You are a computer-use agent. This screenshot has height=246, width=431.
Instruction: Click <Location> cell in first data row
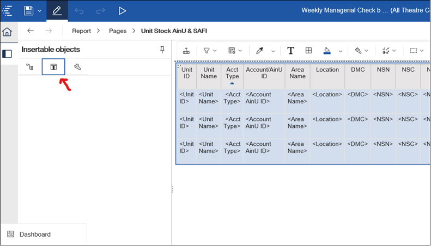tap(327, 101)
